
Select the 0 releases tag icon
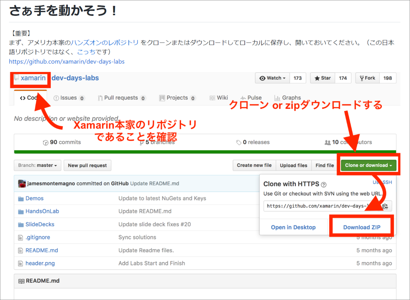click(x=239, y=142)
